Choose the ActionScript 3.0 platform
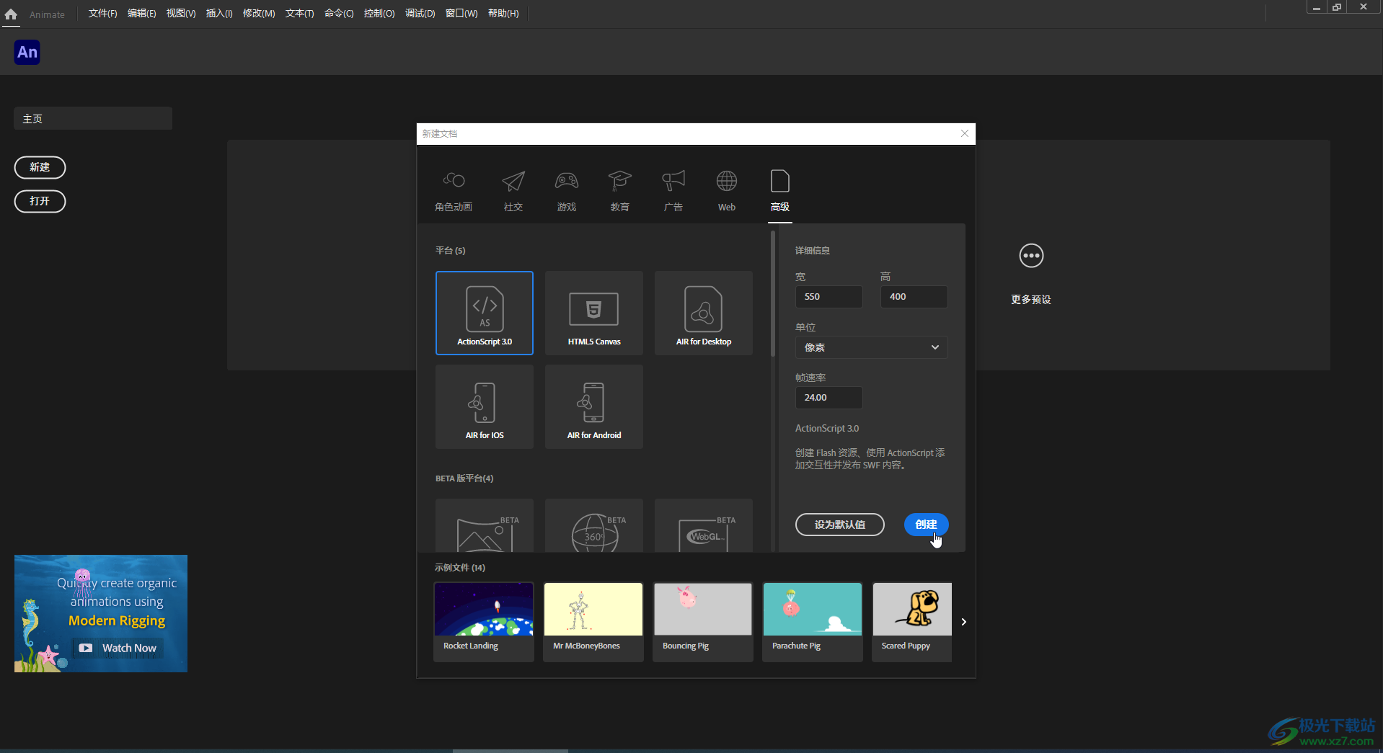This screenshot has width=1383, height=753. tap(485, 313)
